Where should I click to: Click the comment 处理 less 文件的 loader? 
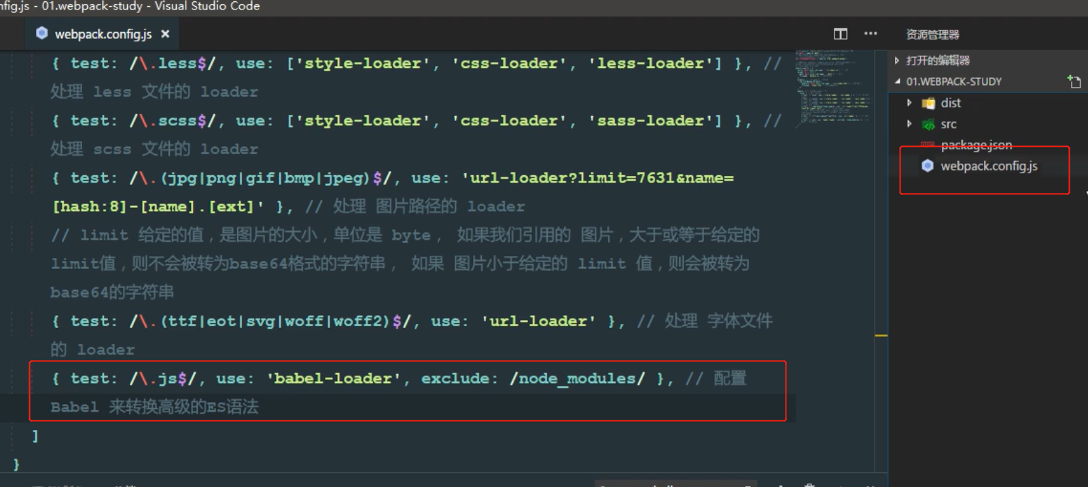154,92
